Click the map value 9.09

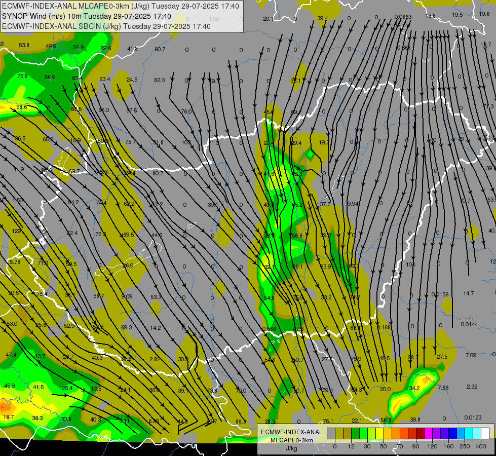tap(127, 296)
